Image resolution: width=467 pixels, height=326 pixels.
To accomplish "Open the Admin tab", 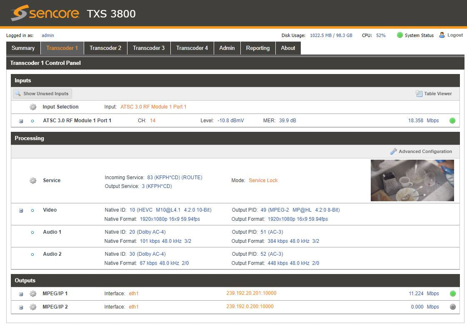I will click(227, 48).
